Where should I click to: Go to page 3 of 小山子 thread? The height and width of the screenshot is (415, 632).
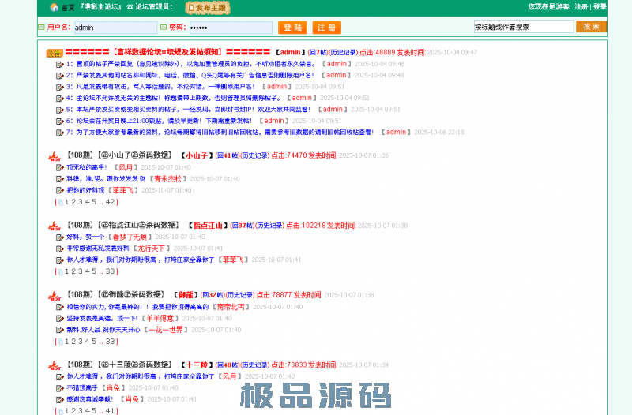81,202
